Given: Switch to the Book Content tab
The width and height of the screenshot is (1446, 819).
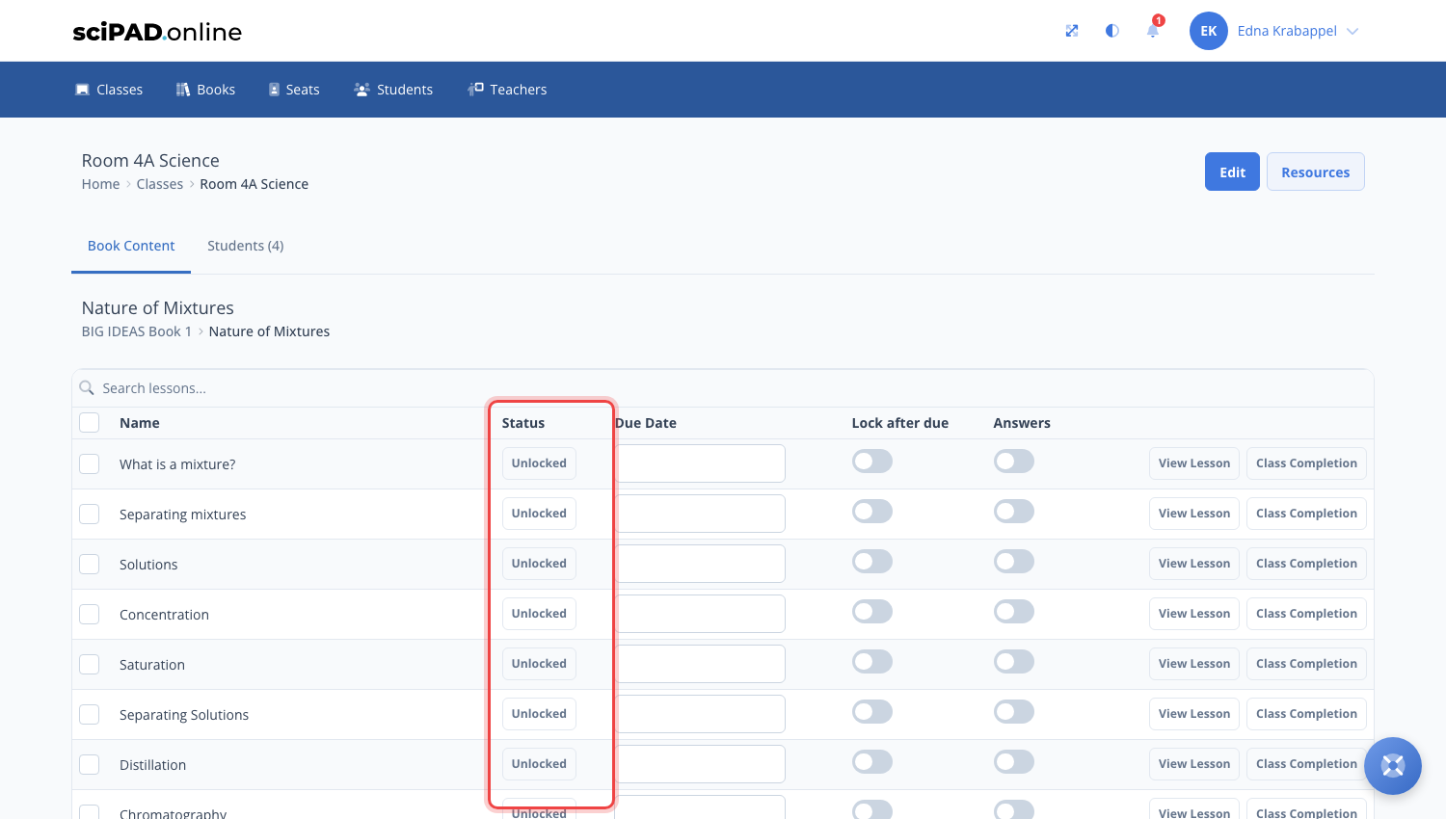Looking at the screenshot, I should point(131,246).
